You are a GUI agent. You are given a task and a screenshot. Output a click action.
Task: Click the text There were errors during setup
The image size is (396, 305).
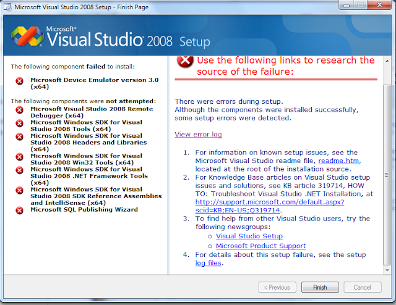[x=229, y=101]
